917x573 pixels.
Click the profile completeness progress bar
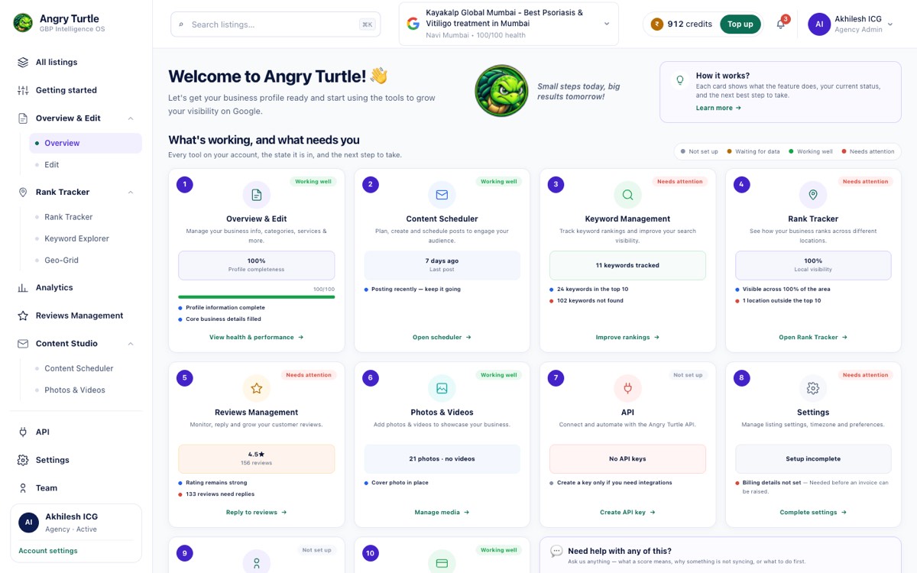257,296
